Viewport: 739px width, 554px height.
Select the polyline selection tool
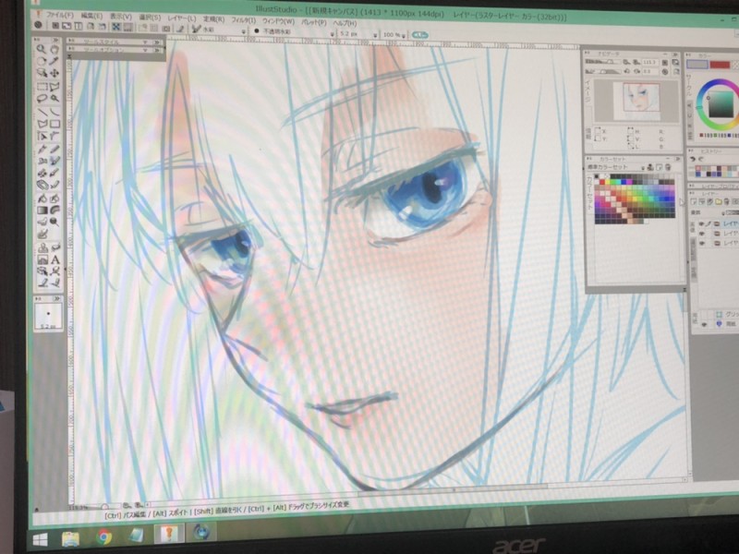(55, 86)
